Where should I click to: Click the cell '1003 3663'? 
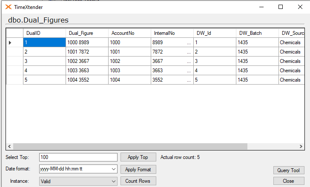(x=87, y=71)
